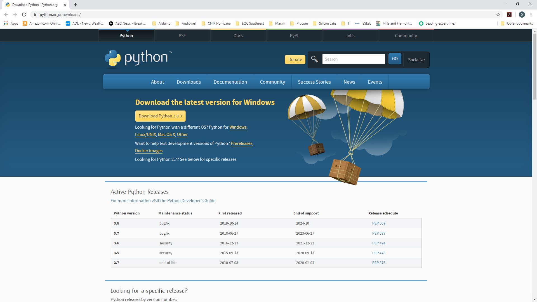Viewport: 537px width, 302px height.
Task: Open the Documentation menu item
Action: [230, 82]
